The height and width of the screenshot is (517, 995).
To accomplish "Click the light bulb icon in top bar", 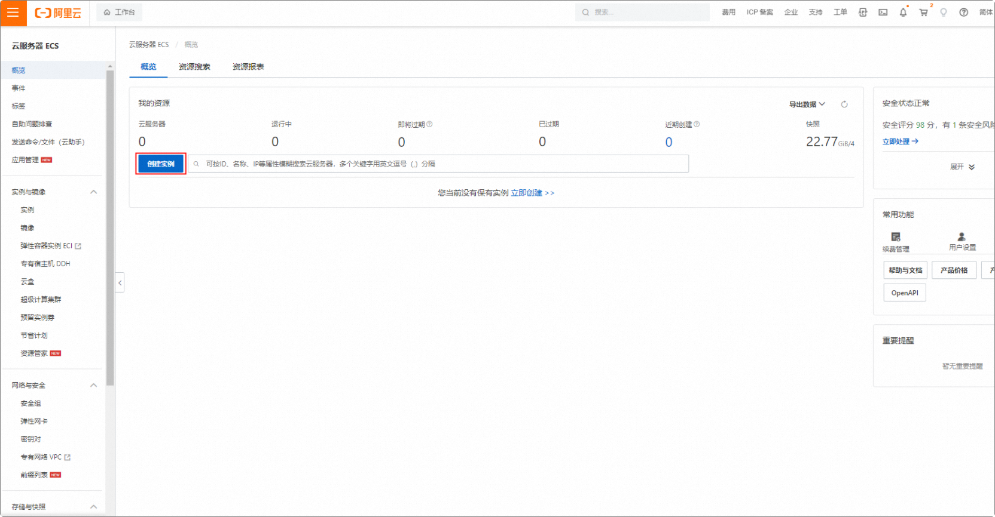I will pos(944,12).
